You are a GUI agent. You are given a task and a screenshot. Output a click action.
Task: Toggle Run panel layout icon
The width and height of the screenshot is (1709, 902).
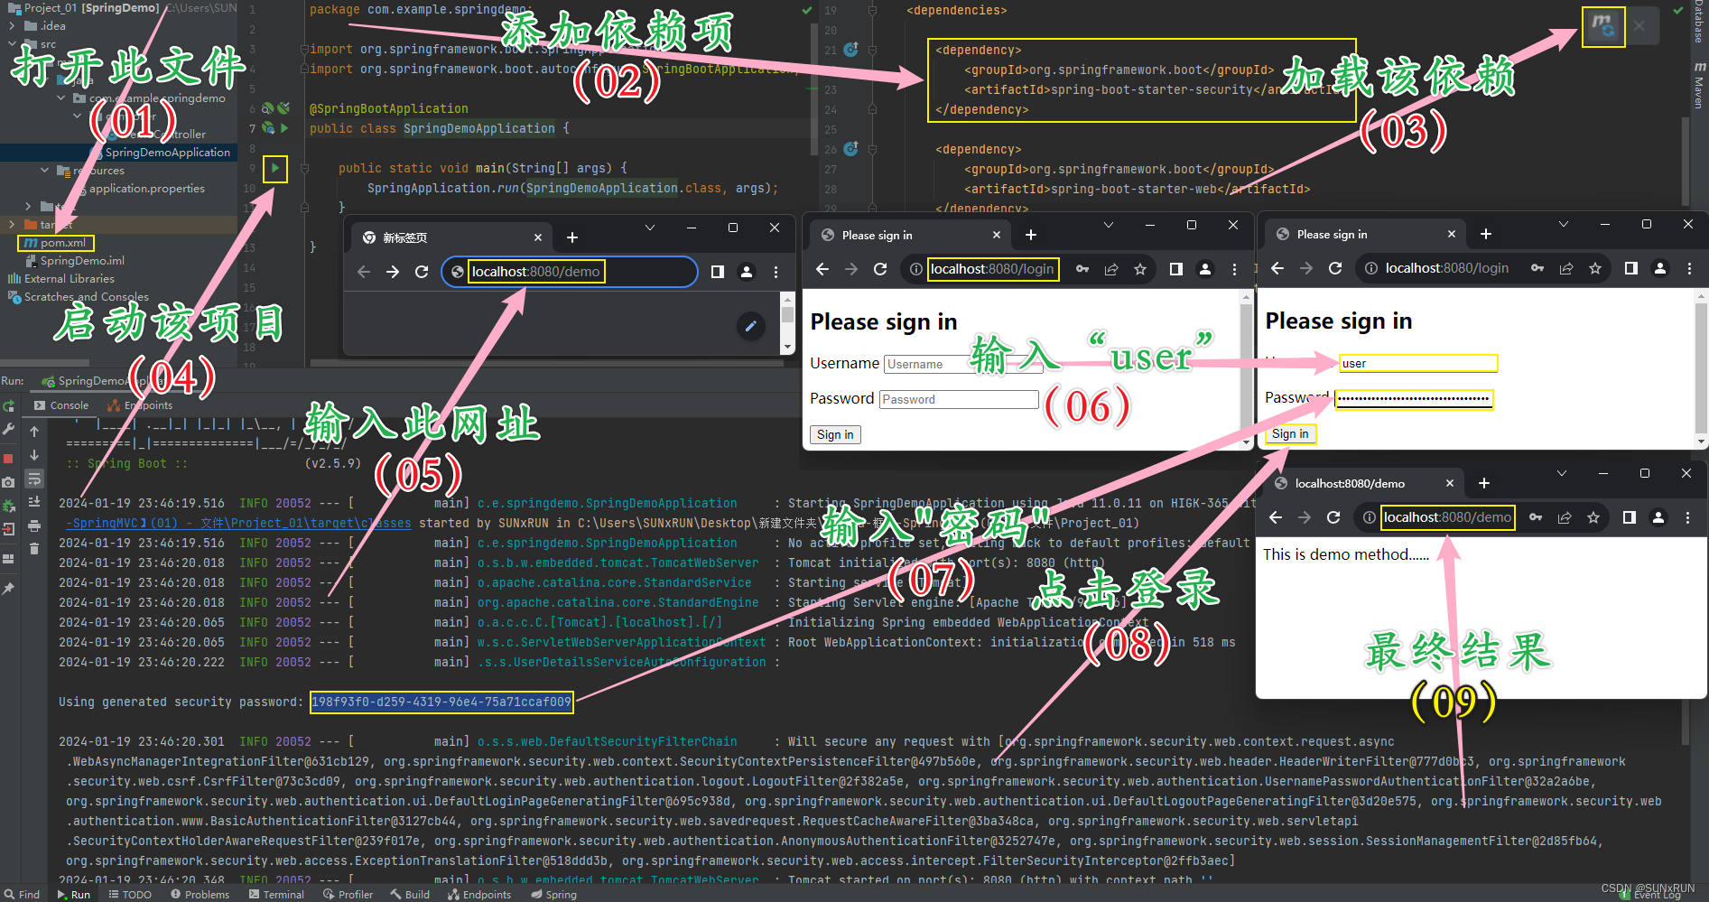(x=8, y=558)
